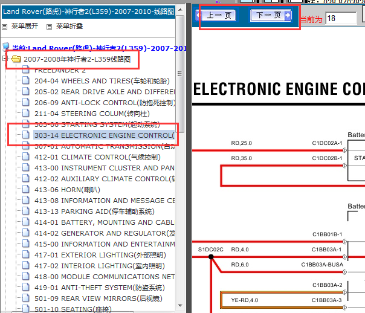Image resolution: width=365 pixels, height=313 pixels.
Task: Open 417-01 EXTERIOR LIGHTING entry
Action: 100,255
